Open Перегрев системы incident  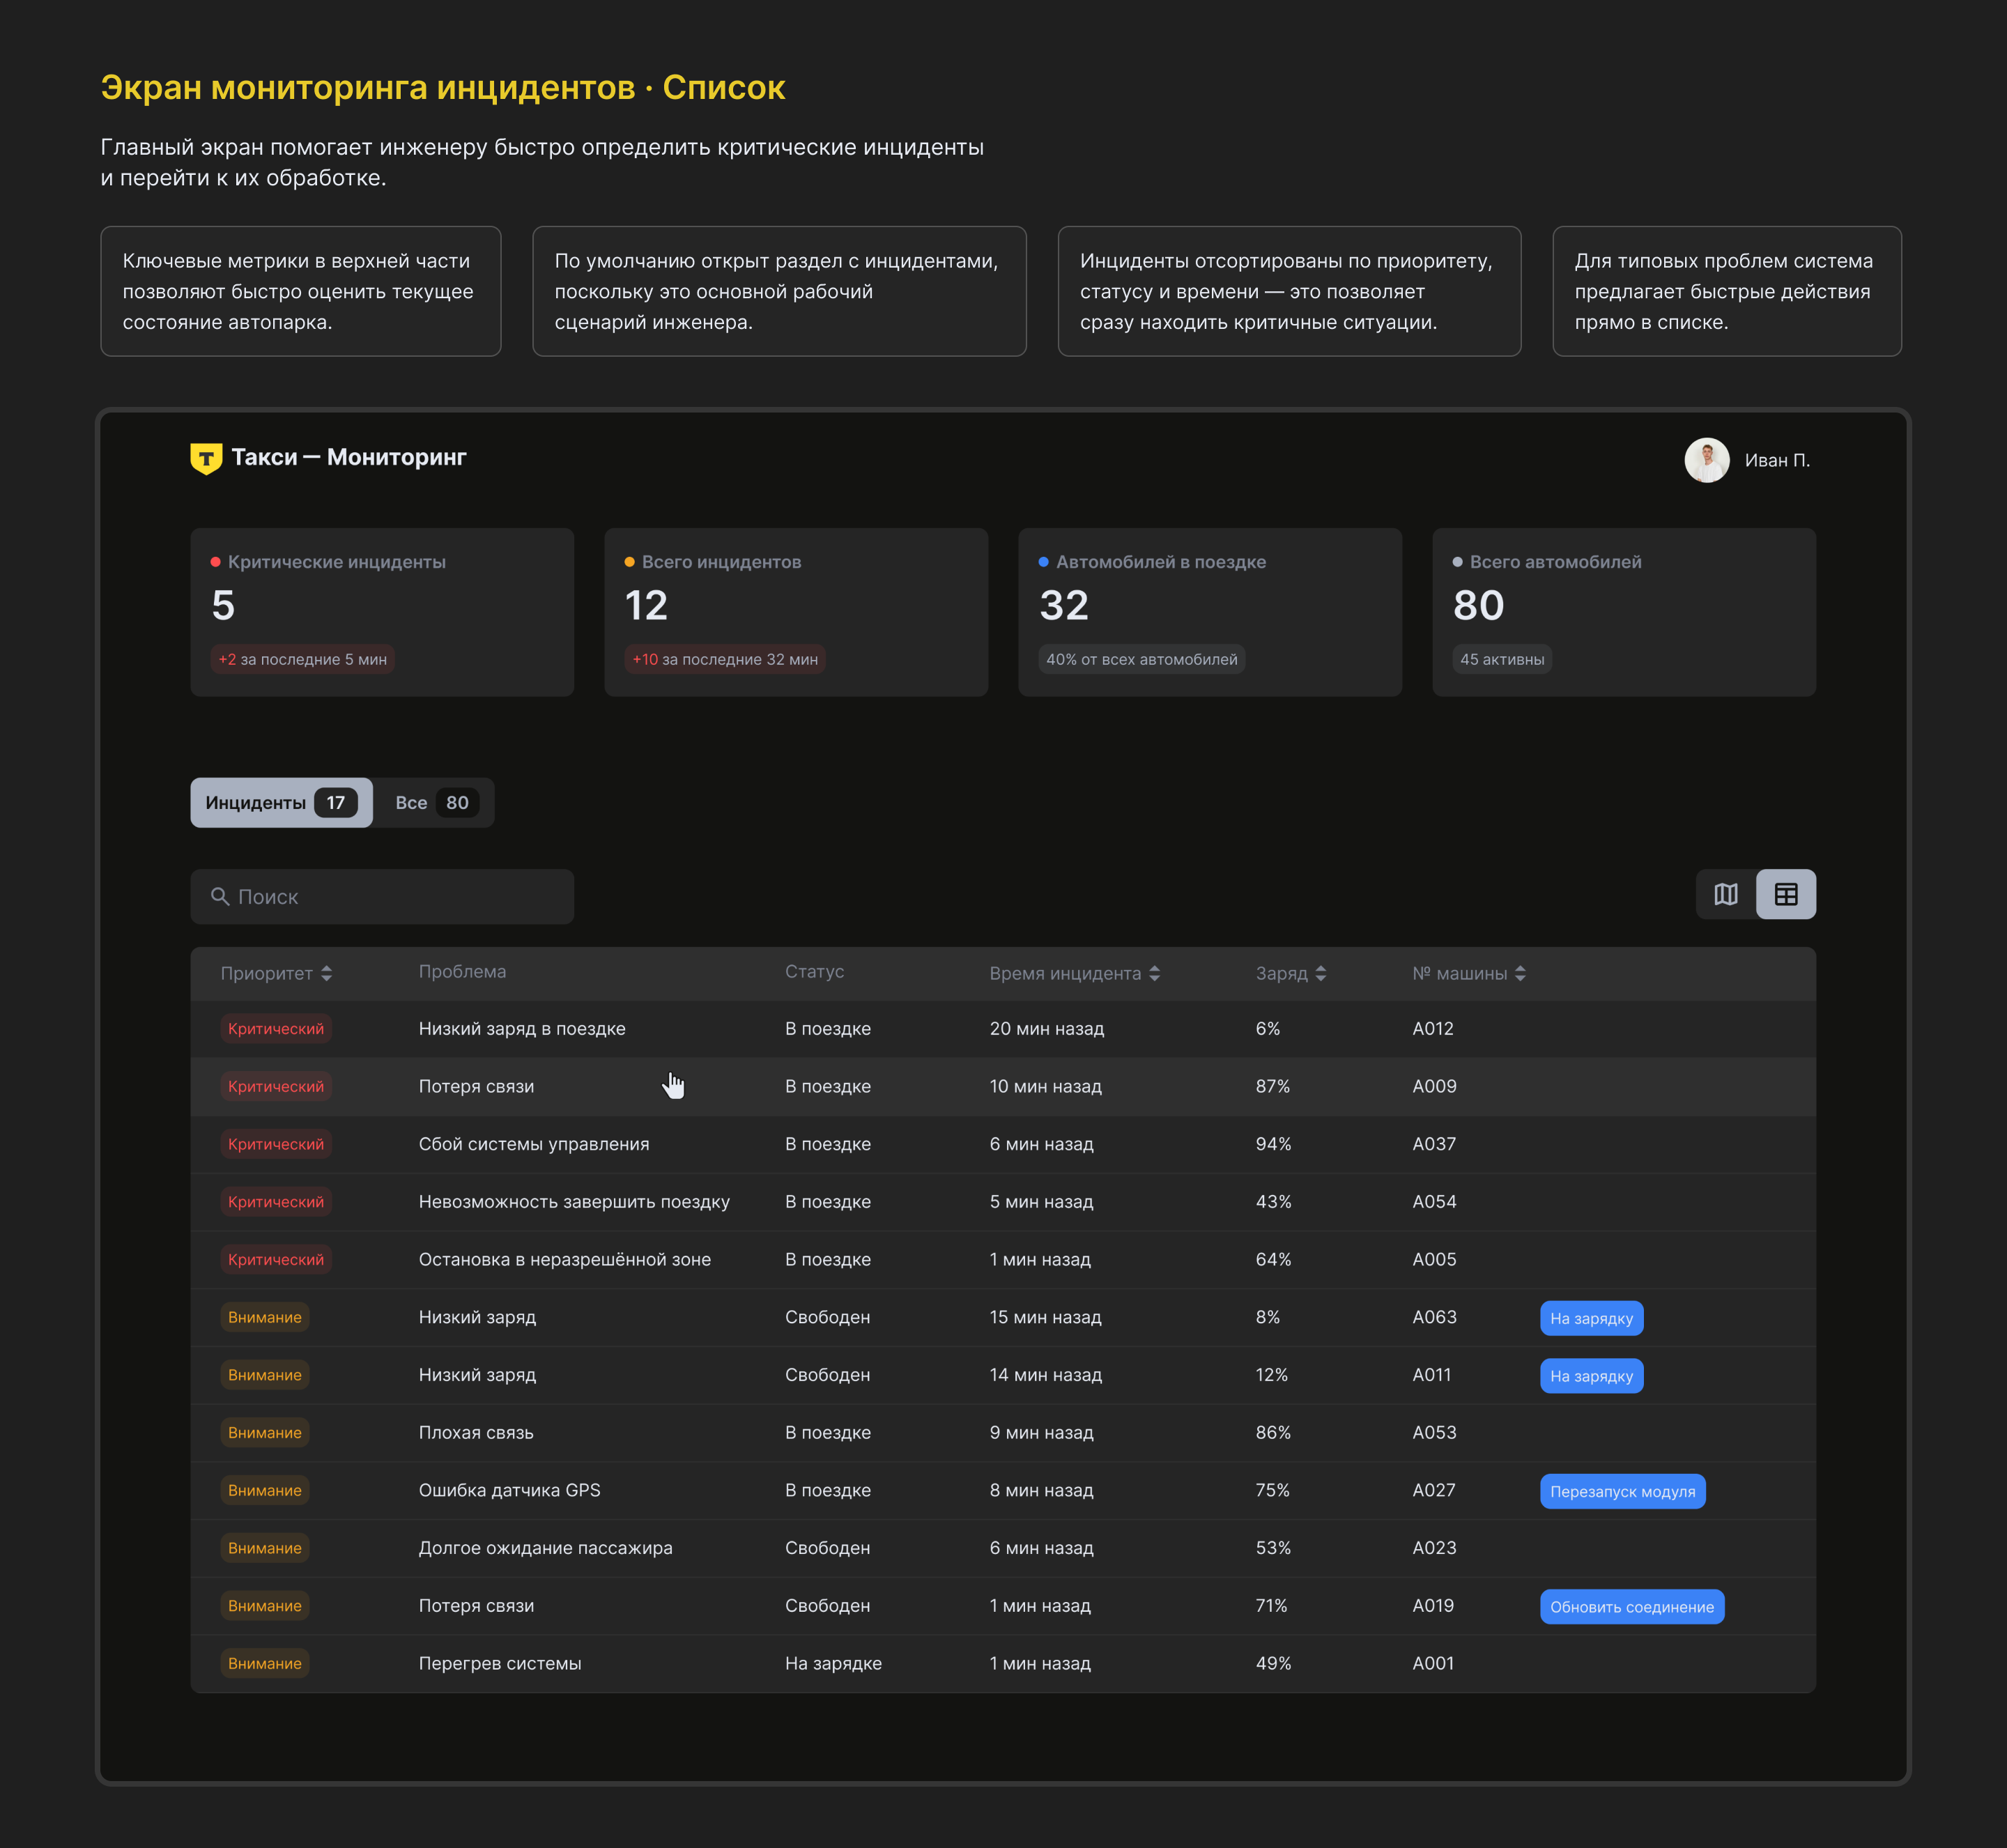pyautogui.click(x=1003, y=1664)
